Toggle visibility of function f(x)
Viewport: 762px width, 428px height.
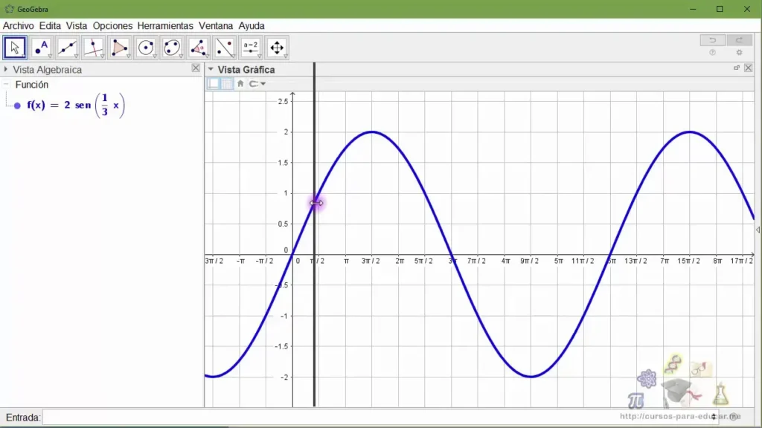click(17, 106)
